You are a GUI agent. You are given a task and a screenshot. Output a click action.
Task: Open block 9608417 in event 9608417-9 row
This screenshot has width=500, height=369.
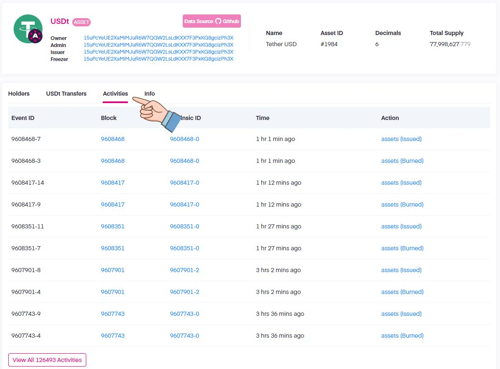[x=113, y=204]
